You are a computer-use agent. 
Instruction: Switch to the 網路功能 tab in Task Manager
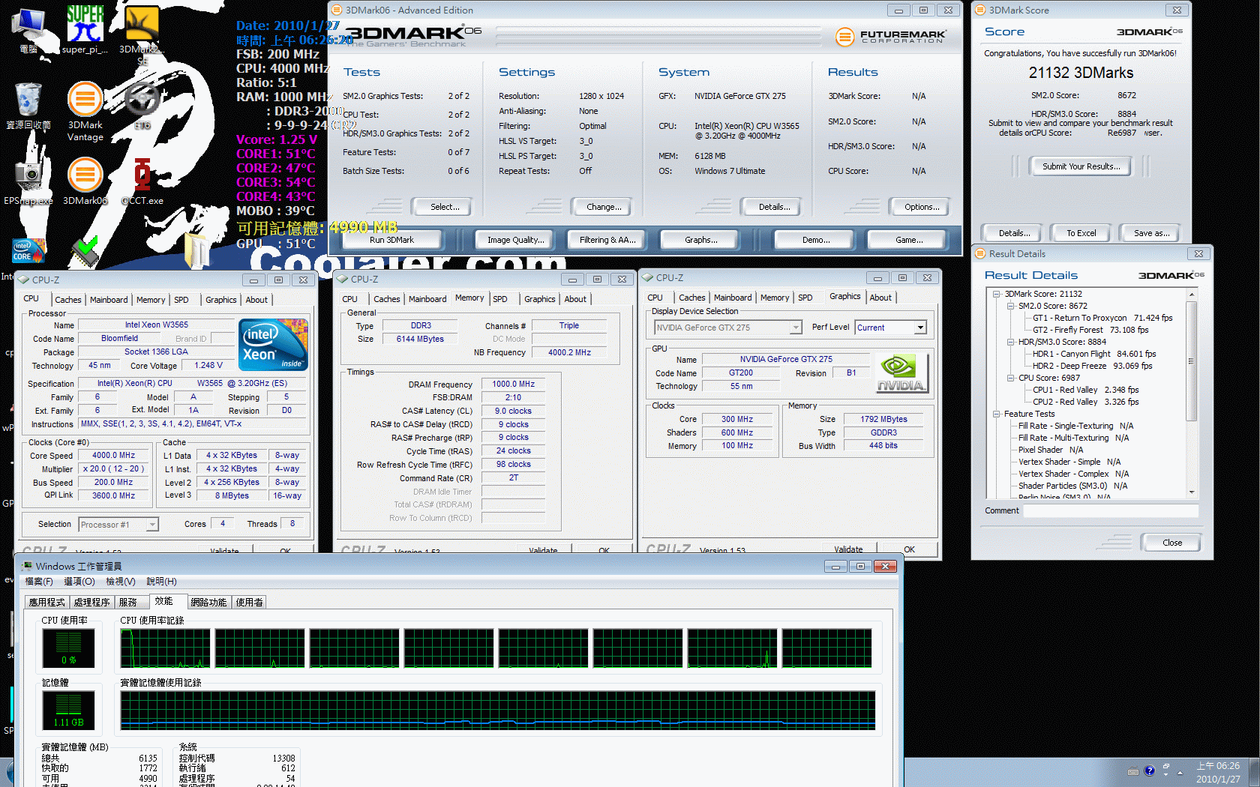[x=208, y=602]
